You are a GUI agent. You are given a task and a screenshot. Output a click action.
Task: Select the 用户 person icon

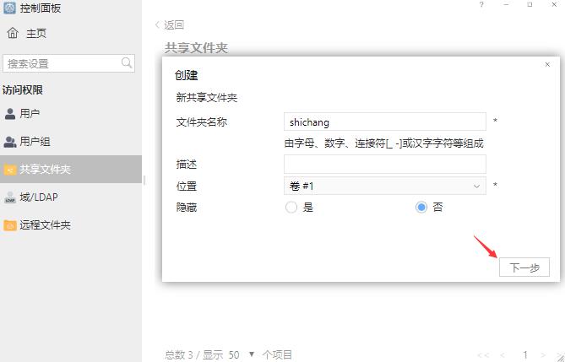tap(10, 114)
